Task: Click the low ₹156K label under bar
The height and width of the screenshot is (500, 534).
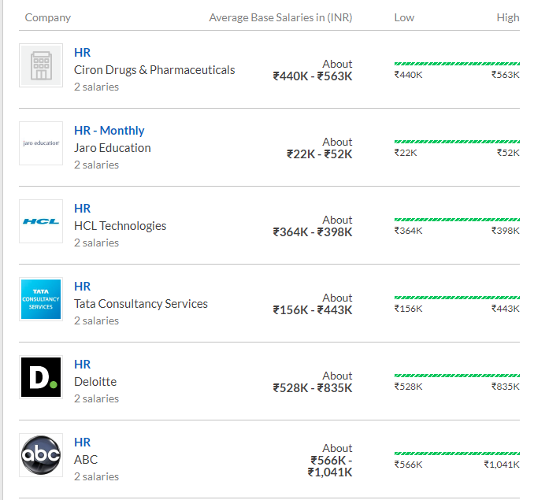Action: tap(408, 309)
